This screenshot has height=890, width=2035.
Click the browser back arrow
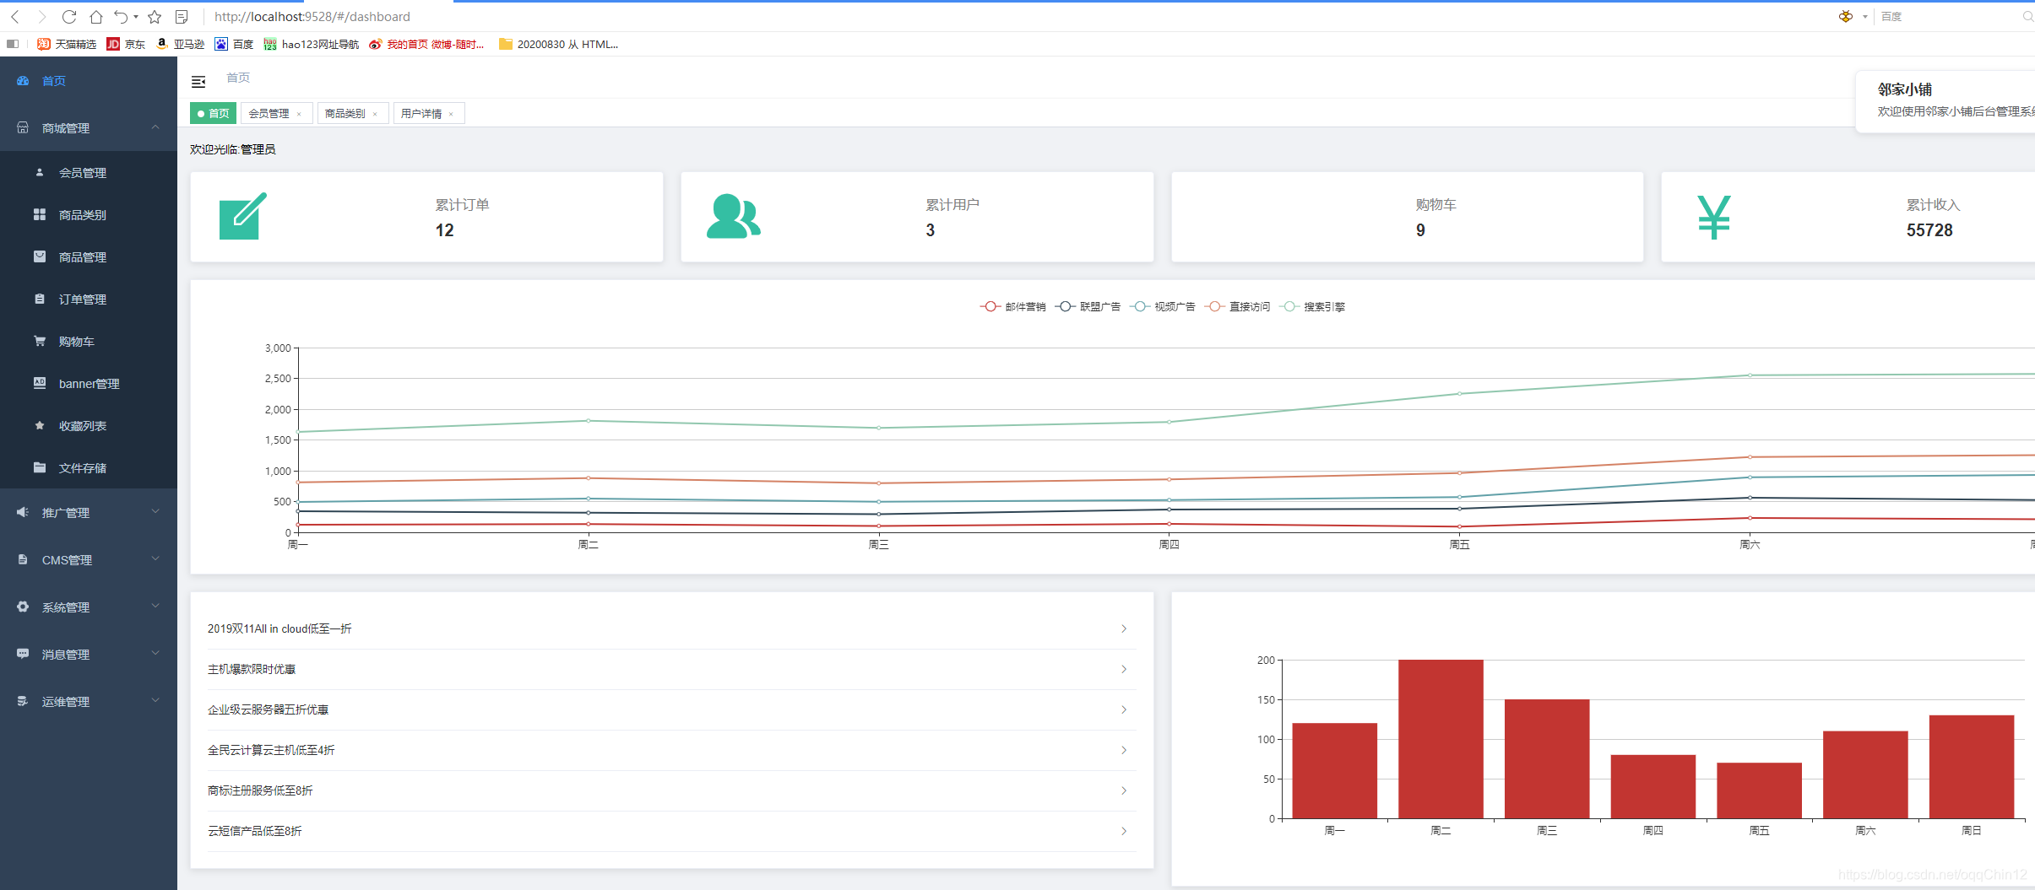[x=15, y=17]
